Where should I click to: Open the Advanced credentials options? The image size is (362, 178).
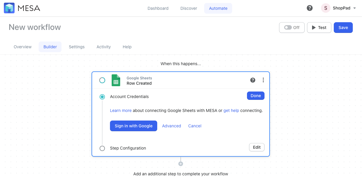[171, 126]
